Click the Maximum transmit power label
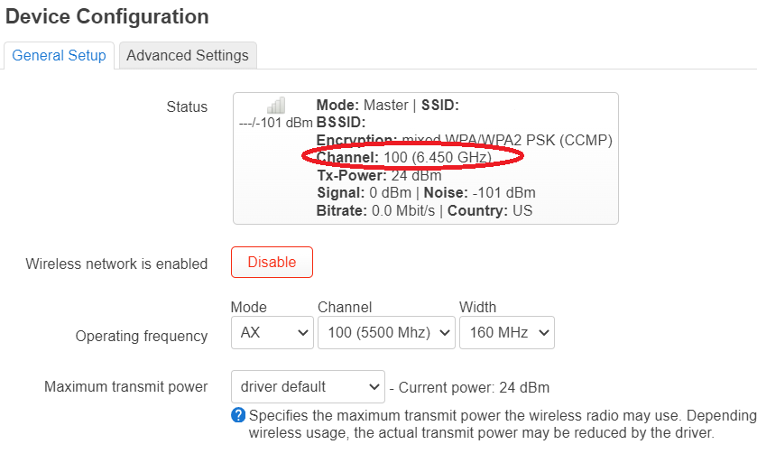Viewport: 757px width, 472px height. [125, 386]
